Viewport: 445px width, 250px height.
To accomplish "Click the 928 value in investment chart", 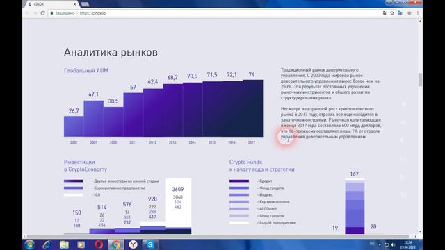I will tap(152, 199).
